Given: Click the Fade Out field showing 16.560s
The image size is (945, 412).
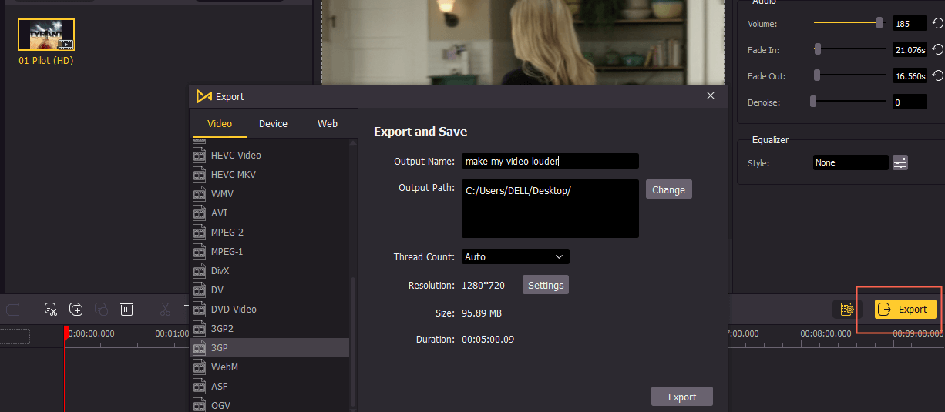Looking at the screenshot, I should pyautogui.click(x=910, y=76).
